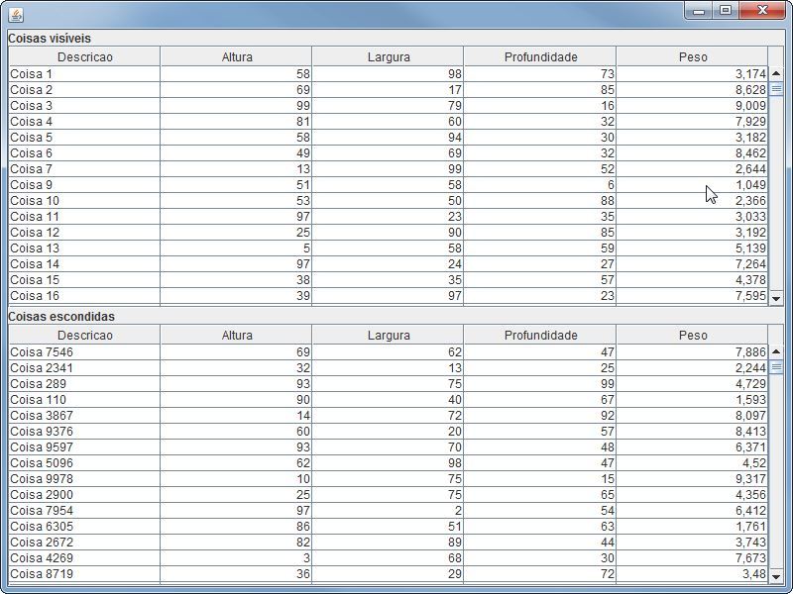Viewport: 793px width, 594px height.
Task: Click weight value 9,317 of Coisa 9978
Action: [x=692, y=479]
